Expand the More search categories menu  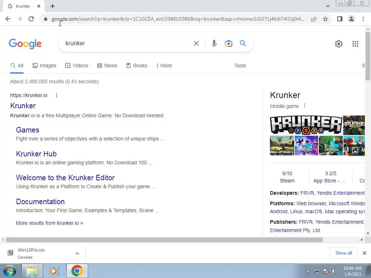click(x=164, y=66)
